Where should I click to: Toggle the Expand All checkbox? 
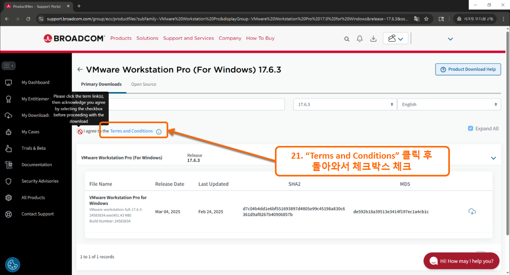[x=471, y=128]
